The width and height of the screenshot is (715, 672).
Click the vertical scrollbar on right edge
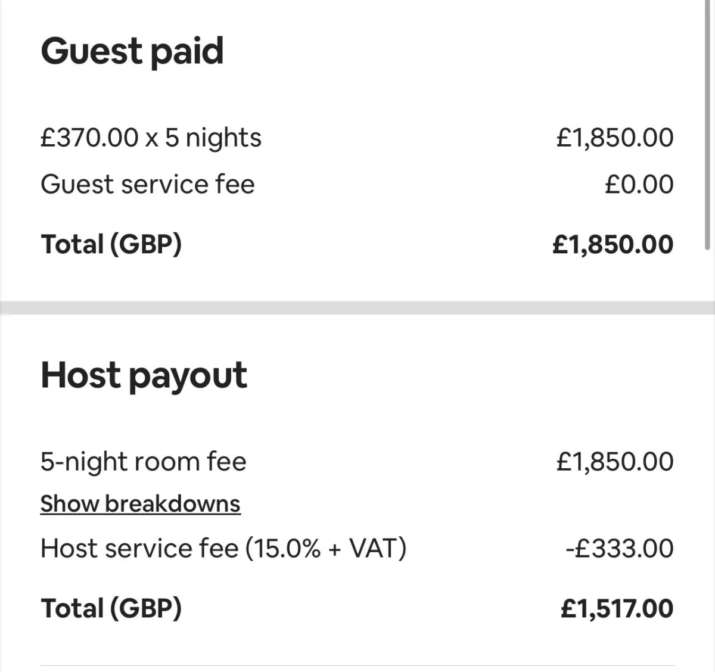click(x=707, y=125)
